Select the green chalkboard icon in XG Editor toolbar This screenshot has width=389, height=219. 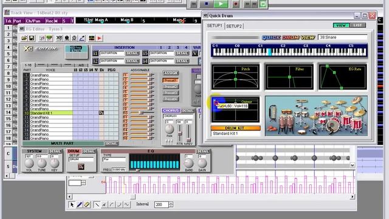point(49,38)
